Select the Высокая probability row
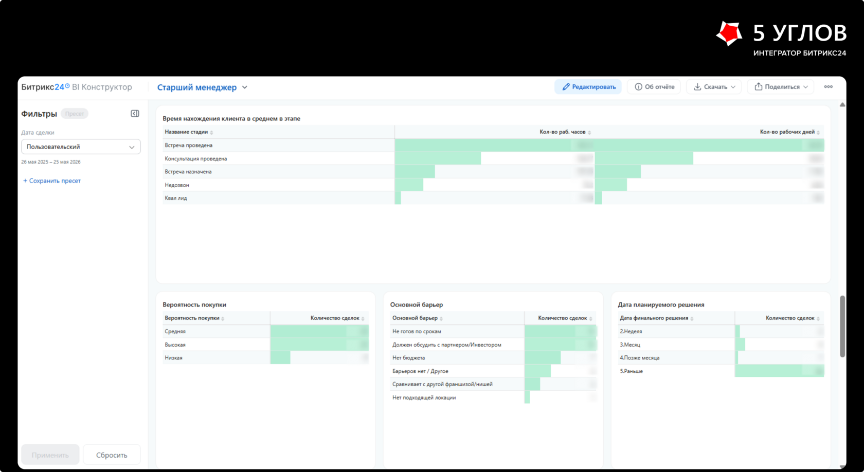The image size is (864, 472). point(265,344)
